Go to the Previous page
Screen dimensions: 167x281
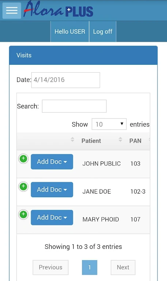point(51,267)
